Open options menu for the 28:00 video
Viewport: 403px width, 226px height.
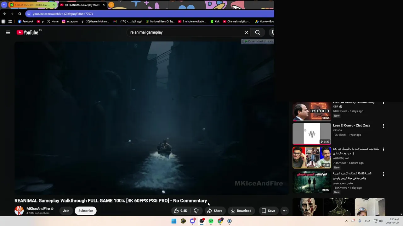tap(383, 174)
